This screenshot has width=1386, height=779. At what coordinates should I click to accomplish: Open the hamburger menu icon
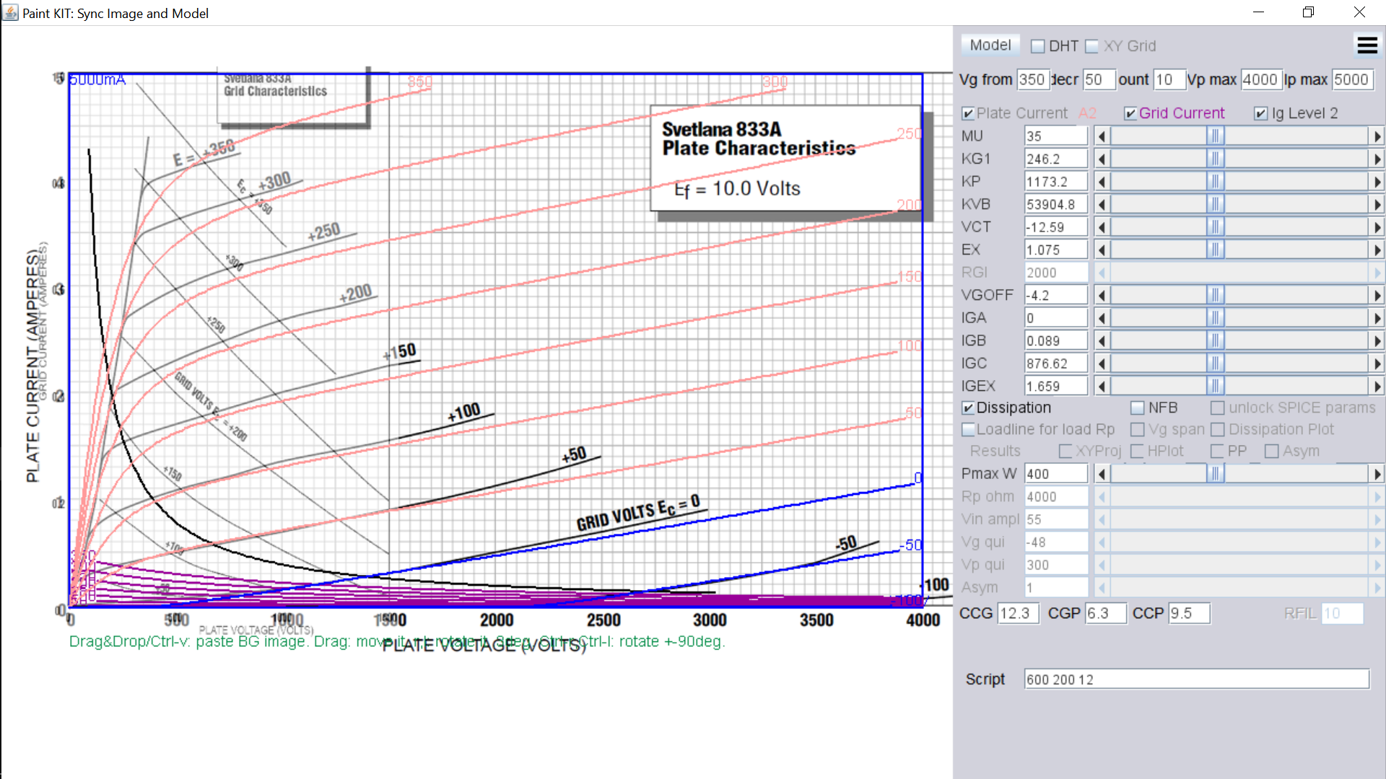click(x=1367, y=45)
